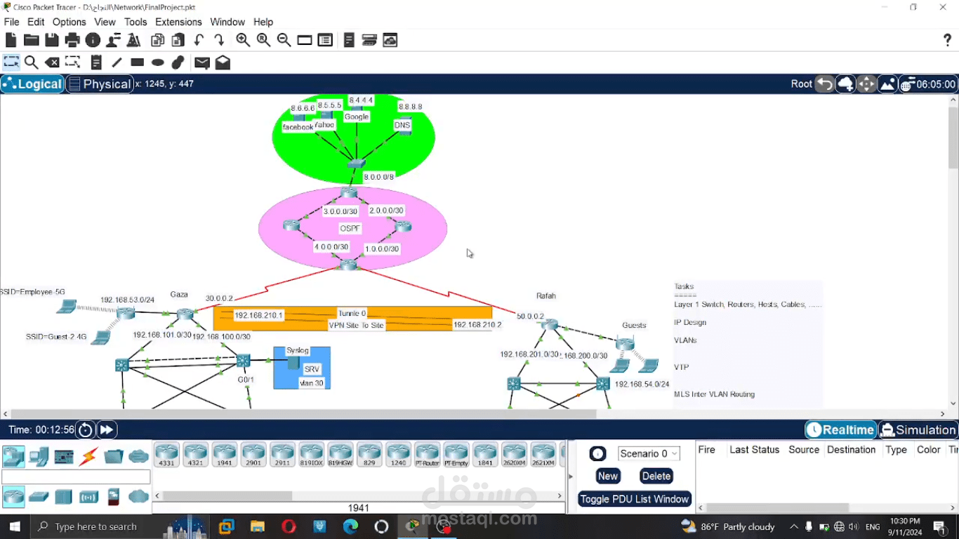Pick the Resize Shape tool
The image size is (959, 539).
72,62
